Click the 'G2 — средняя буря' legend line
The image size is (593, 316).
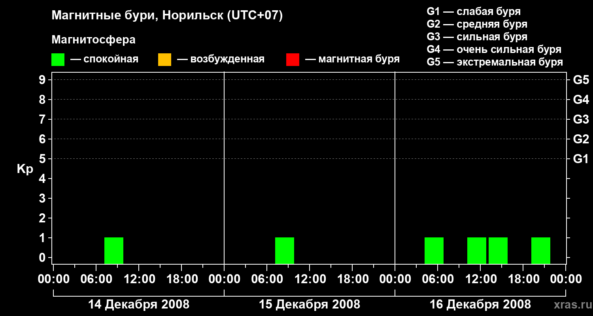point(477,24)
